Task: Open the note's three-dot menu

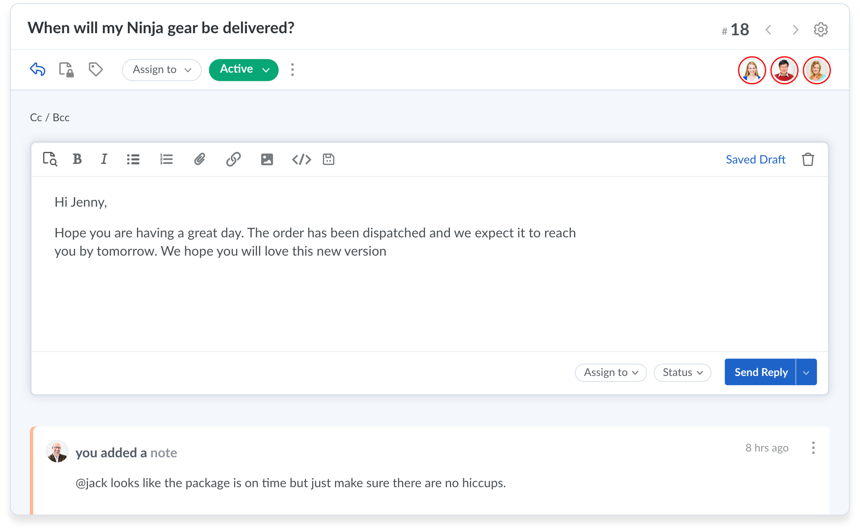Action: [x=813, y=448]
